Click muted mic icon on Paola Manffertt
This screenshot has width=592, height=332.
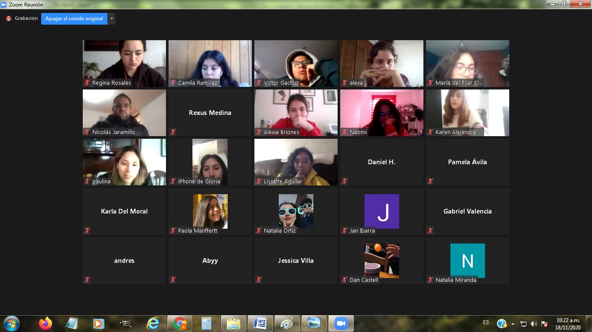pyautogui.click(x=173, y=230)
